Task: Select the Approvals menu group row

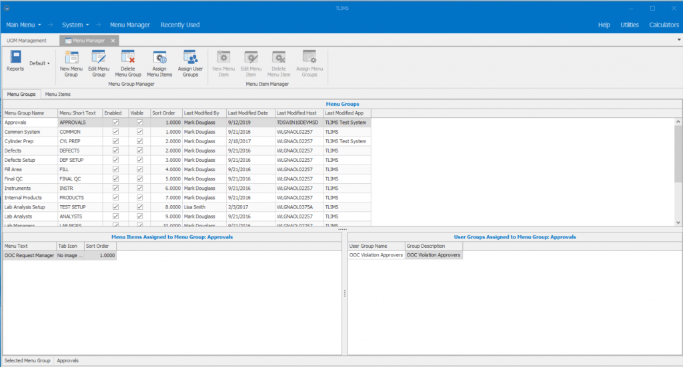Action: coord(187,123)
